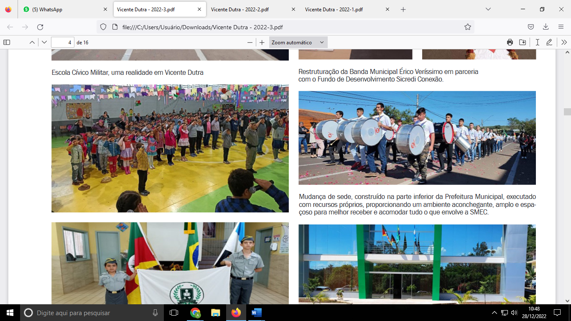Reload the current page

pyautogui.click(x=40, y=27)
